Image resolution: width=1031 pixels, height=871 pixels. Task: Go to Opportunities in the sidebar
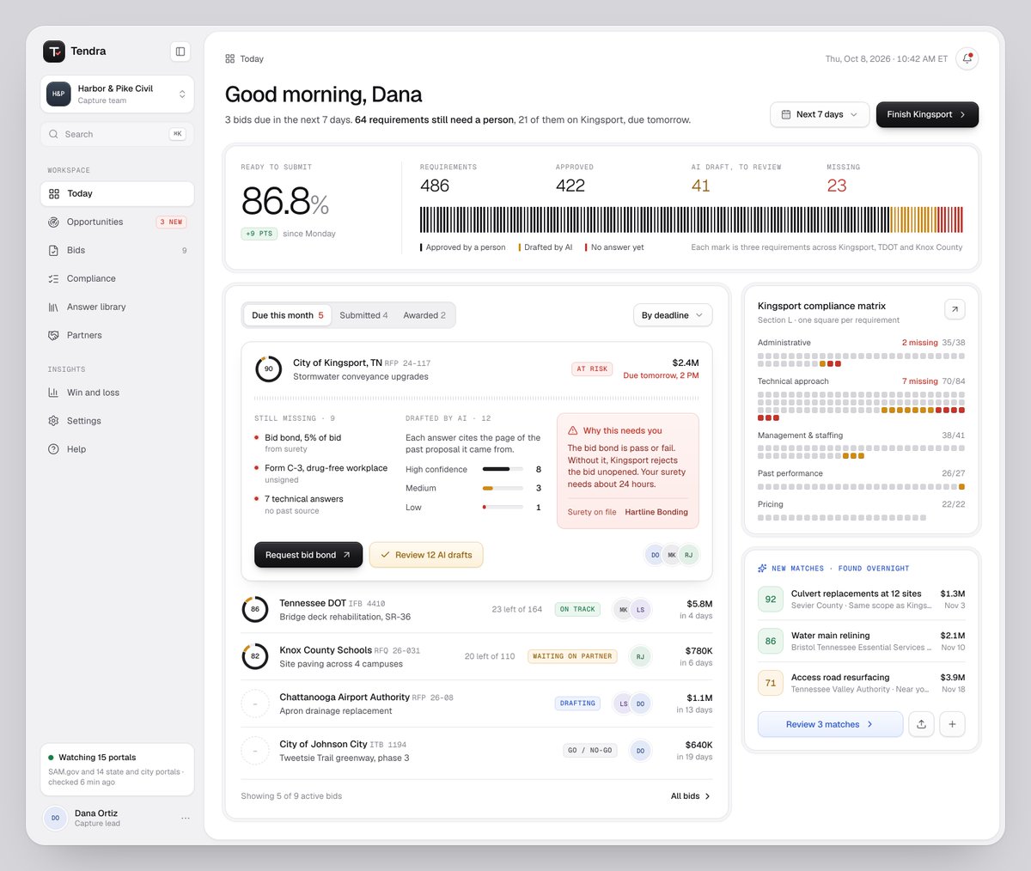(x=117, y=222)
